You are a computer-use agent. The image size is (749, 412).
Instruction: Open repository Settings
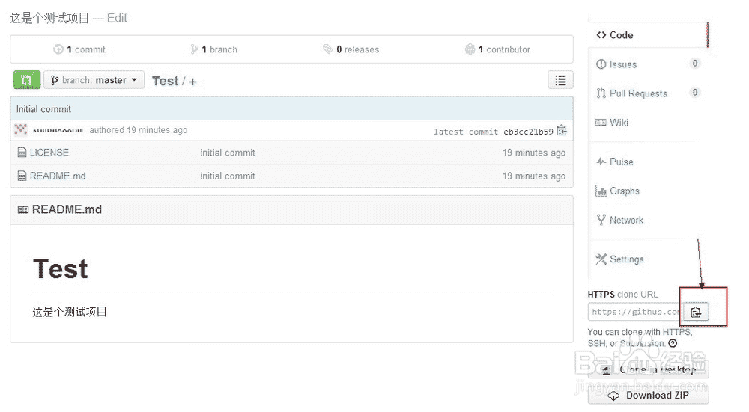[x=626, y=259]
